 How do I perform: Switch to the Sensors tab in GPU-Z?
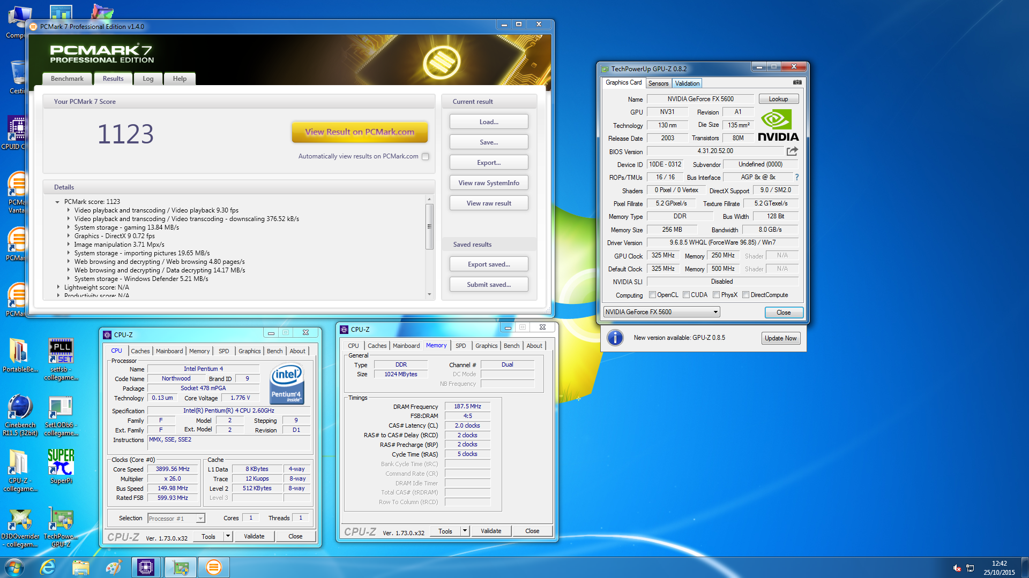coord(658,83)
